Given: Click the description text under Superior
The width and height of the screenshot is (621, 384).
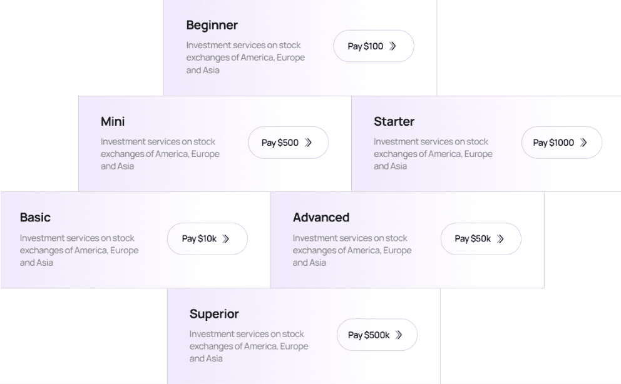Looking at the screenshot, I should point(249,346).
